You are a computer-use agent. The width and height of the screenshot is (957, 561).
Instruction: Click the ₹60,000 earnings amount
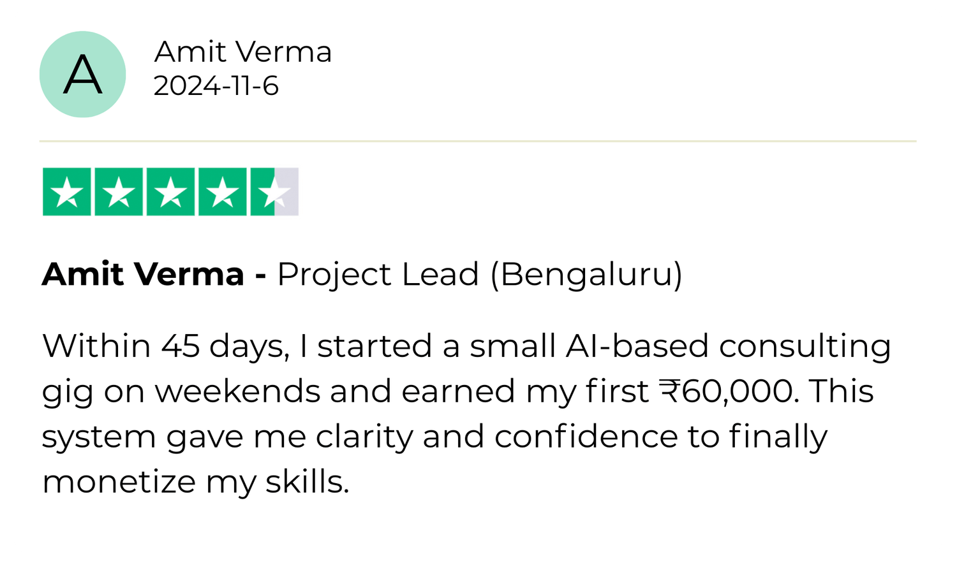click(729, 391)
